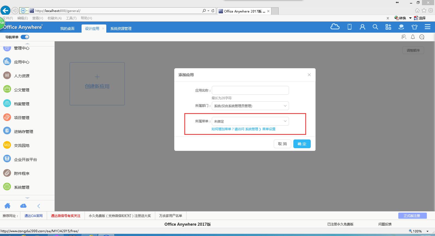Click 问题反馈 in footer
This screenshot has width=435, height=236.
pos(385,224)
